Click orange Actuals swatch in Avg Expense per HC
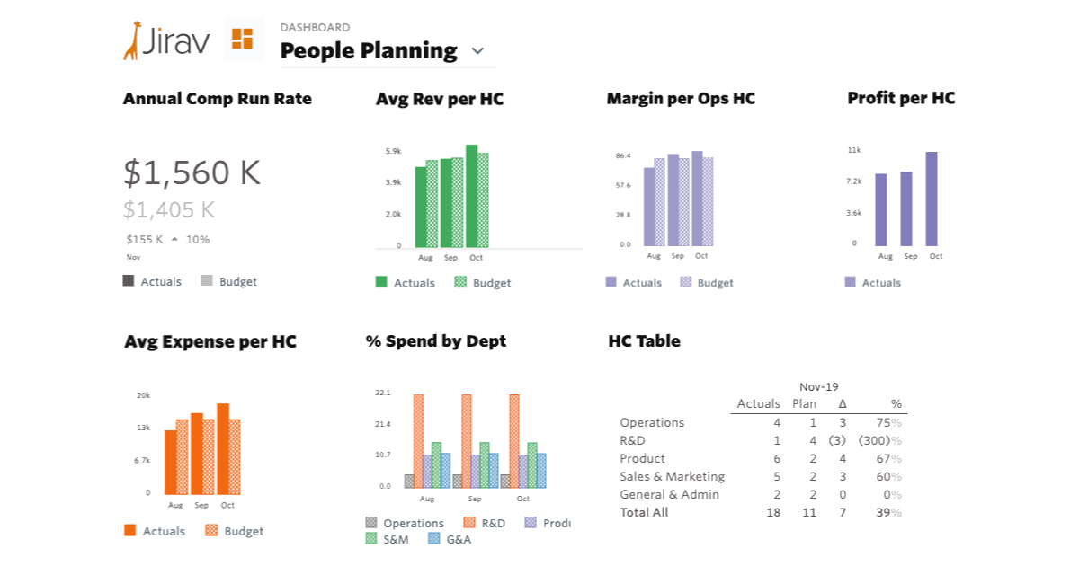 130,531
